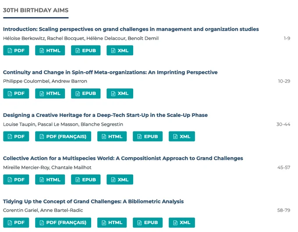Download PDF for Continuity and Change article
The width and height of the screenshot is (298, 232).
pos(16,93)
